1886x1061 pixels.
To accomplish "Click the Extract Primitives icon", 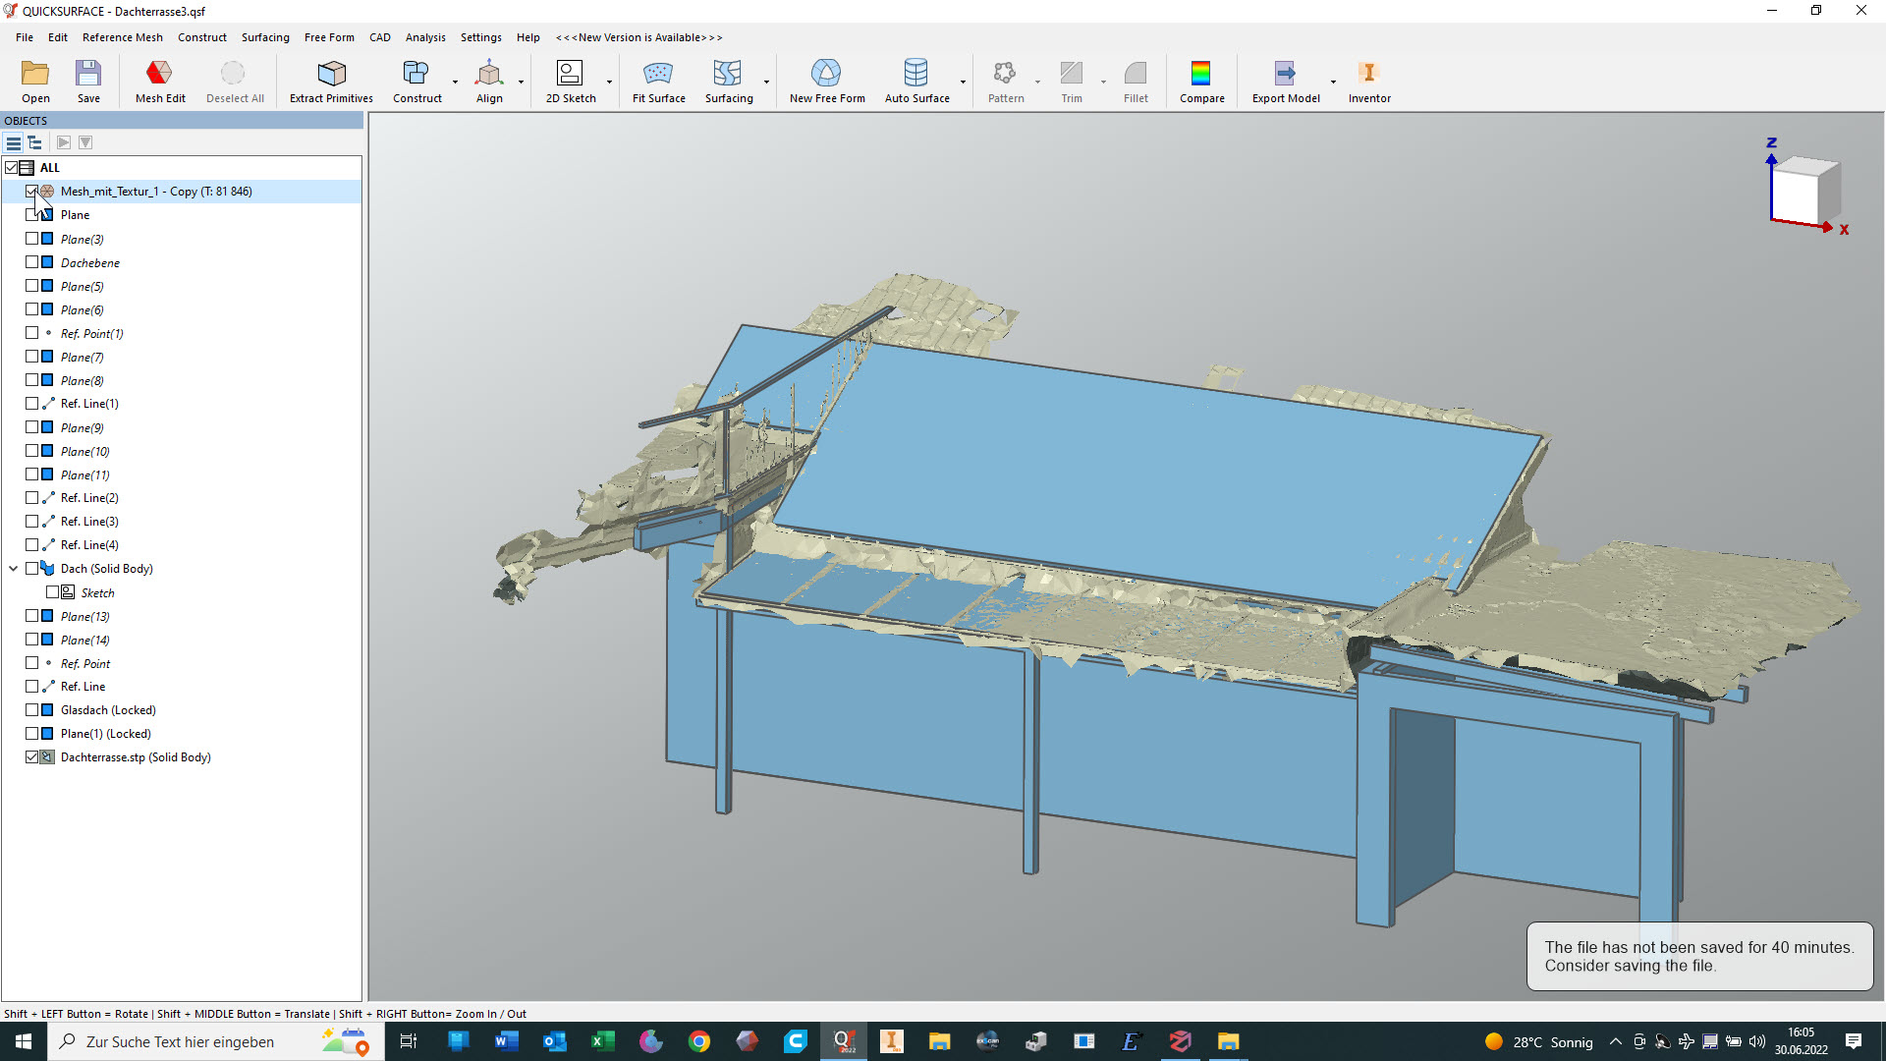I will click(331, 74).
